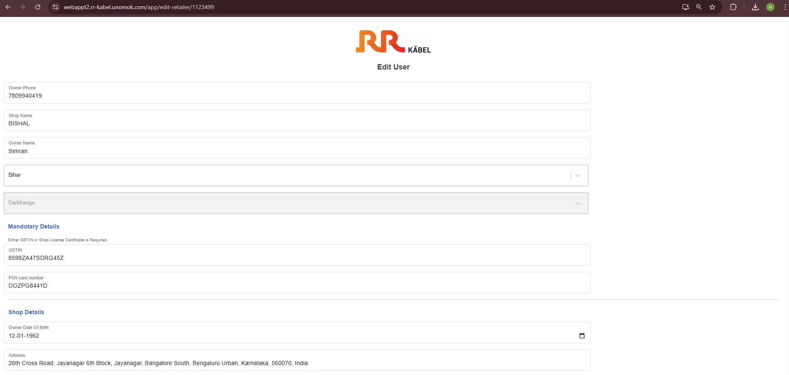Screen dimensions: 789x375
Task: Expand the Bihar state dropdown
Action: click(577, 175)
